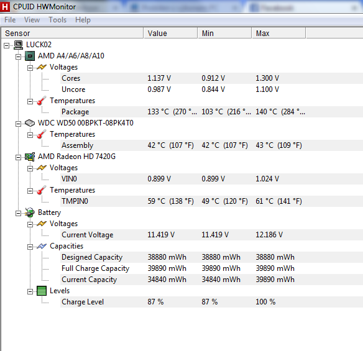
Task: Select the LUCK02 tree label
Action: point(39,45)
